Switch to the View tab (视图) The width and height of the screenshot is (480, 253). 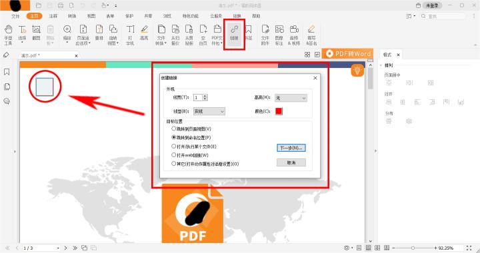pos(91,16)
